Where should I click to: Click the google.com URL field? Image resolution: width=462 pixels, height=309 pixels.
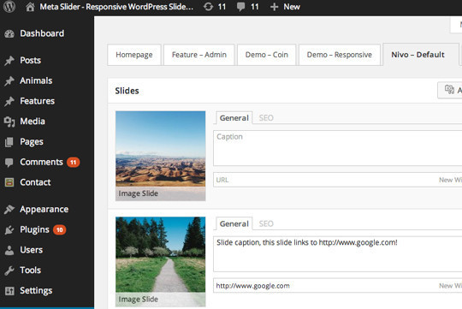[x=338, y=286]
